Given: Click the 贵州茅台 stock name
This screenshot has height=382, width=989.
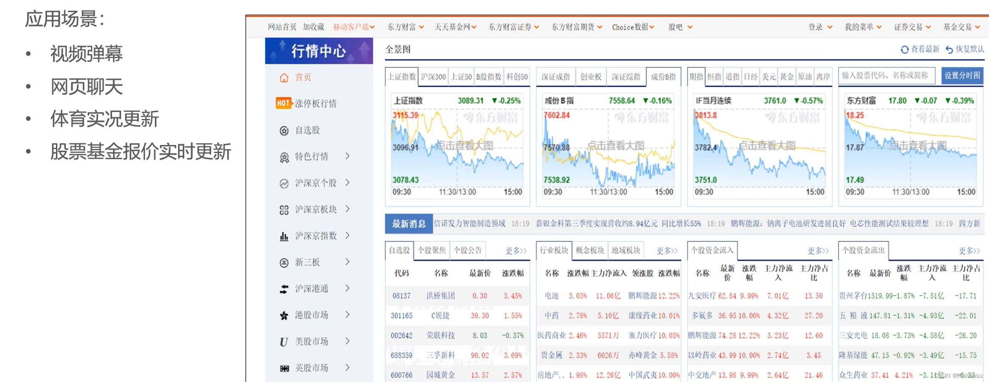Looking at the screenshot, I should 853,296.
